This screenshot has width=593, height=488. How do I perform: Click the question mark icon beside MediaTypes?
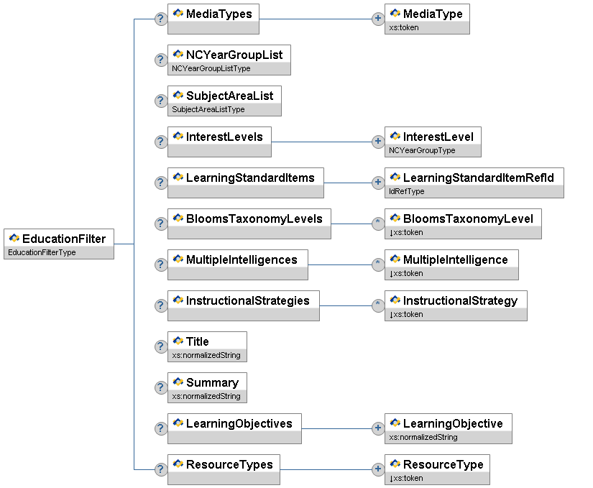point(161,19)
